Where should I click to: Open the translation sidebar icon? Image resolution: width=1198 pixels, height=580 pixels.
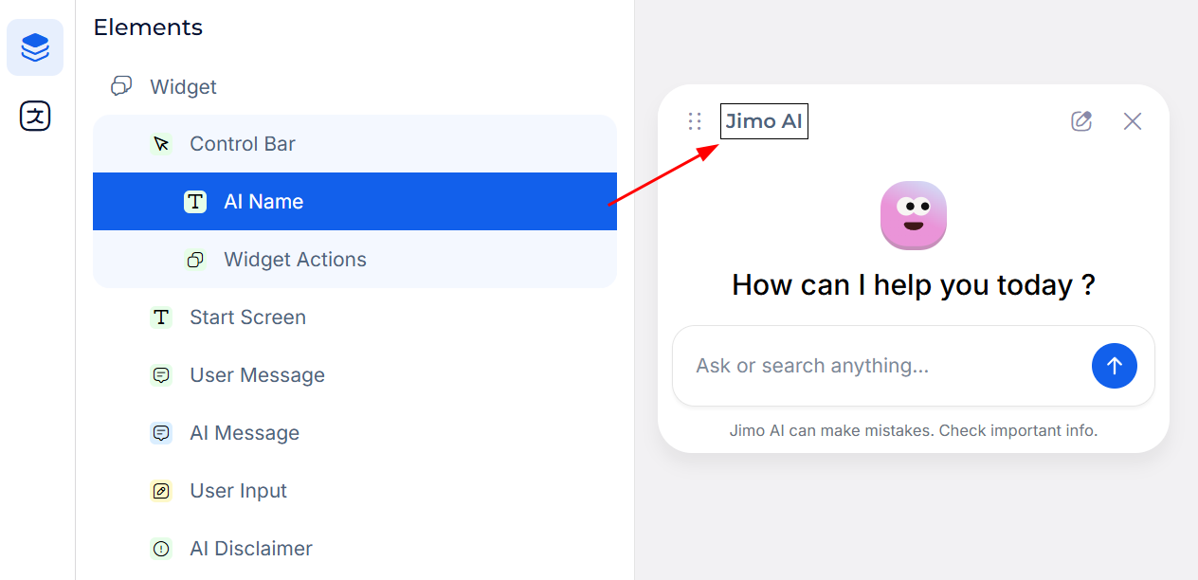(x=35, y=117)
